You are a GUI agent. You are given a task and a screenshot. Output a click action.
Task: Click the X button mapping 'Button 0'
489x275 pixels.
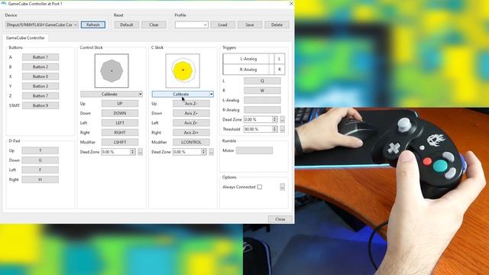(x=40, y=76)
